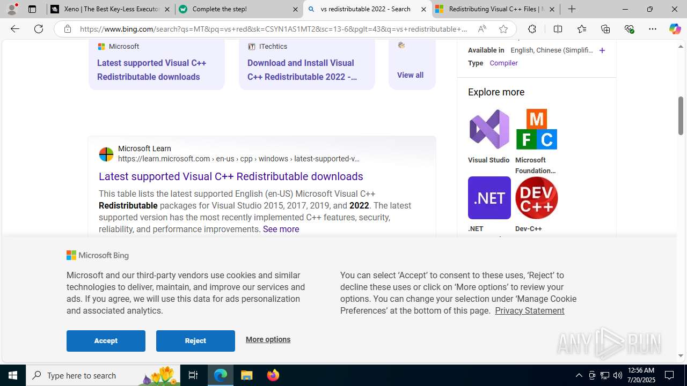Image resolution: width=687 pixels, height=386 pixels.
Task: Click the learn.microsoft.com breadcrumb URL
Action: point(239,159)
